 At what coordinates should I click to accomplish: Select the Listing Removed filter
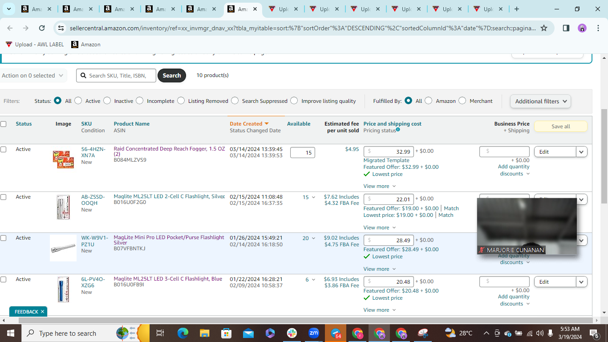(181, 101)
